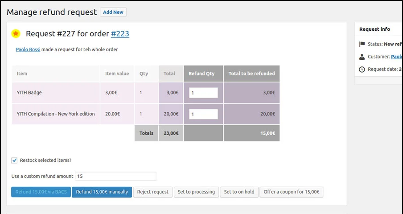Open Paolo Rossi's profile link in request text
The image size is (403, 214).
tap(28, 49)
